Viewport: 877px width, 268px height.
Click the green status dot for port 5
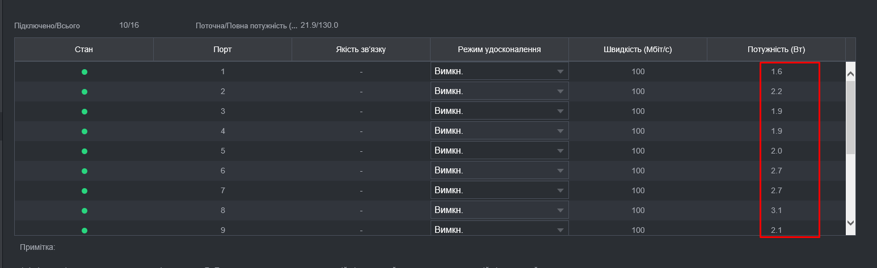click(x=84, y=151)
